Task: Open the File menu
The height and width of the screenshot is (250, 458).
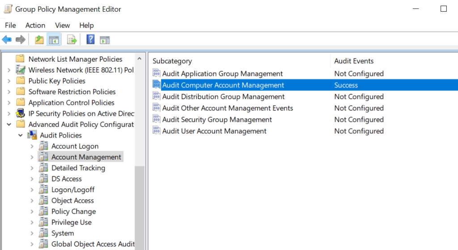Action: [10, 25]
